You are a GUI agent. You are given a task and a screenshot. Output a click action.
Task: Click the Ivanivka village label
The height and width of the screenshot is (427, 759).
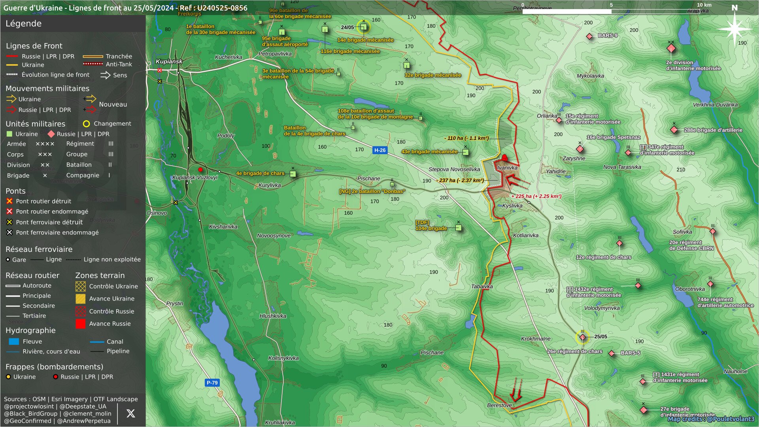507,168
